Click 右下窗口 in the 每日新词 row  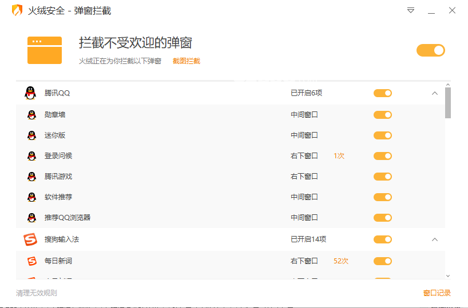click(304, 261)
